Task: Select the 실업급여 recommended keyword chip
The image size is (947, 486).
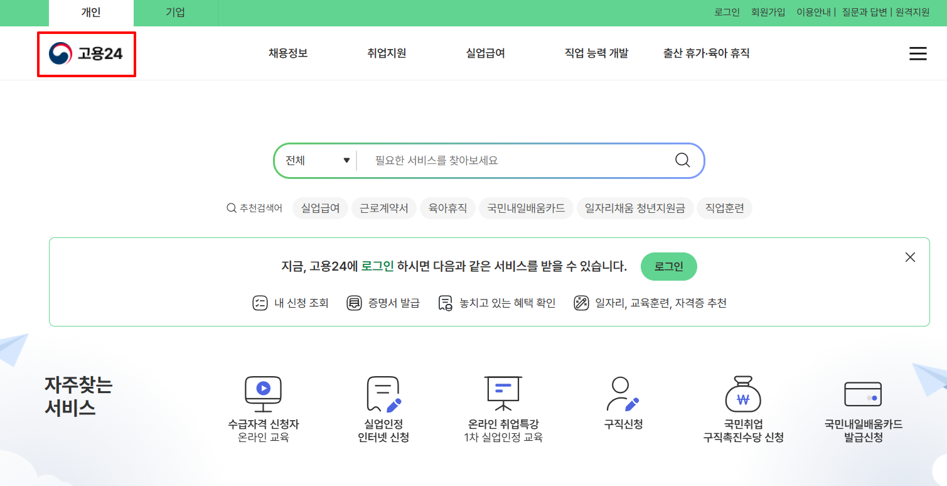Action: [320, 208]
